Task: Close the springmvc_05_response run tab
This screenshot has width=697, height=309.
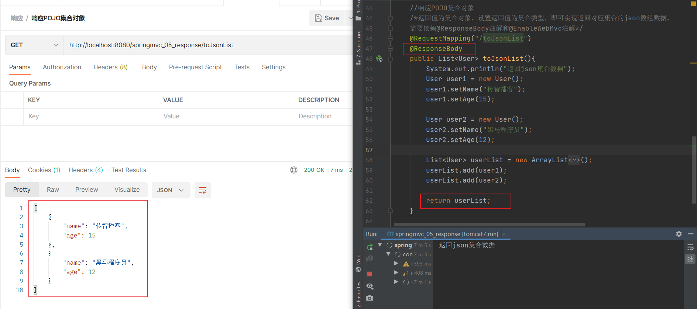Action: pos(504,234)
